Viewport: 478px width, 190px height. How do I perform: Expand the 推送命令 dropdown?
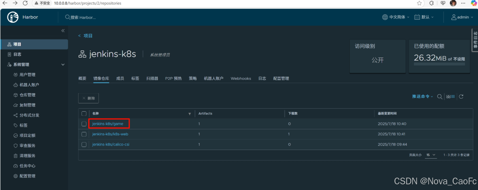coord(423,97)
